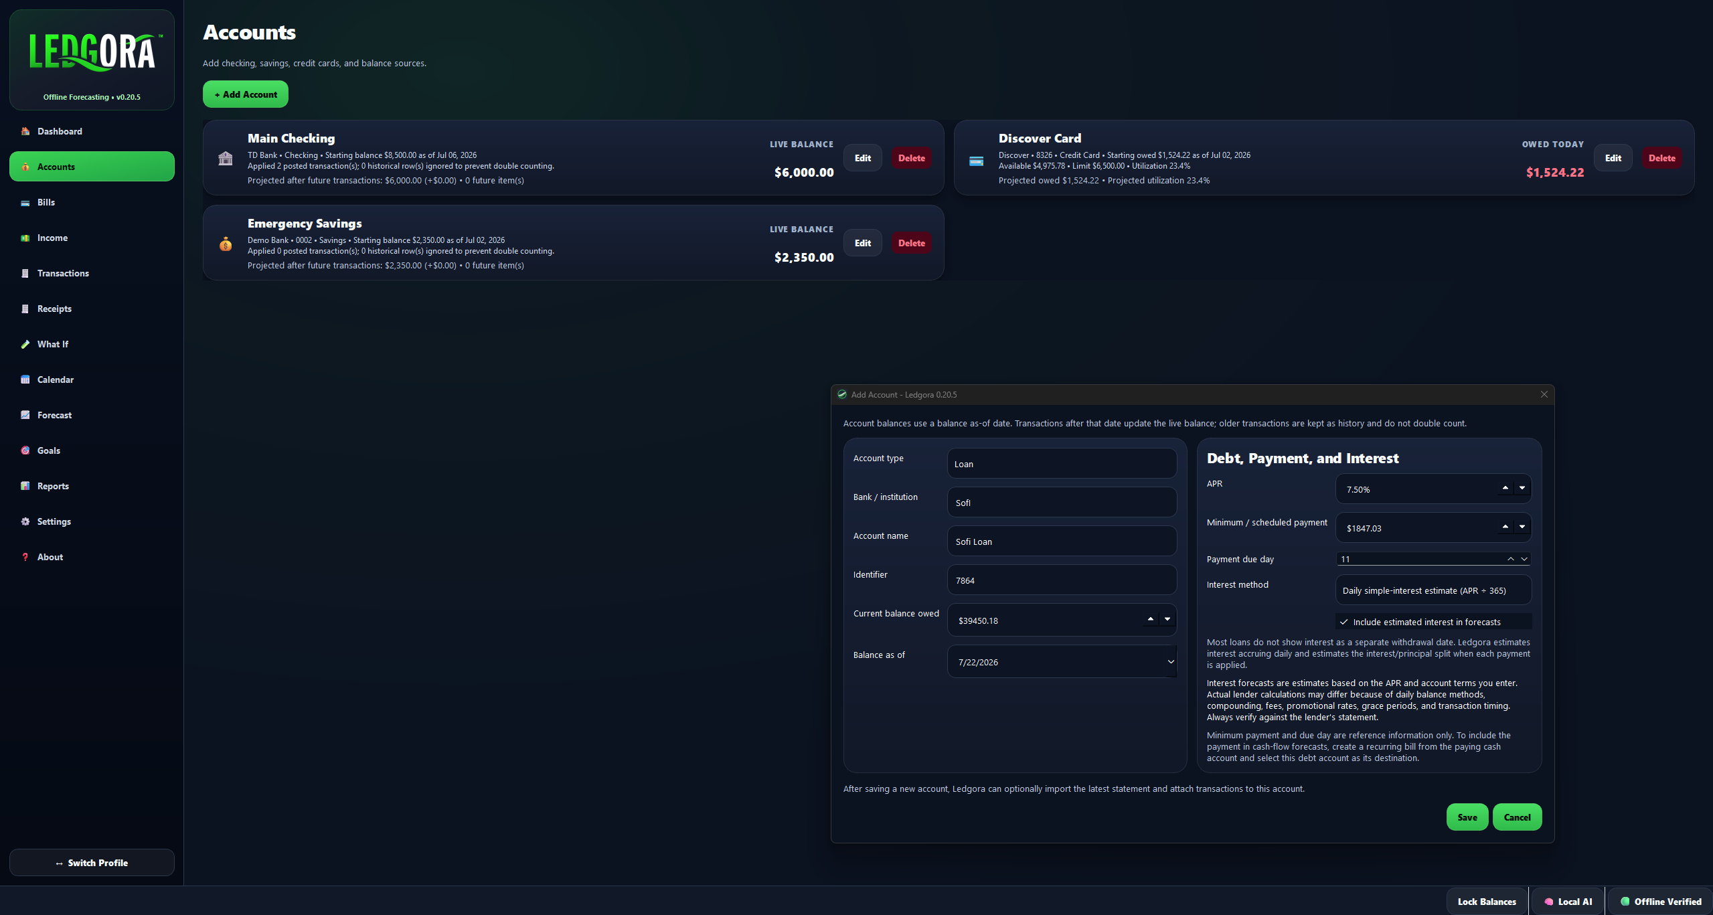Click the Add Account dialog title icon
1713x915 pixels.
tap(842, 394)
